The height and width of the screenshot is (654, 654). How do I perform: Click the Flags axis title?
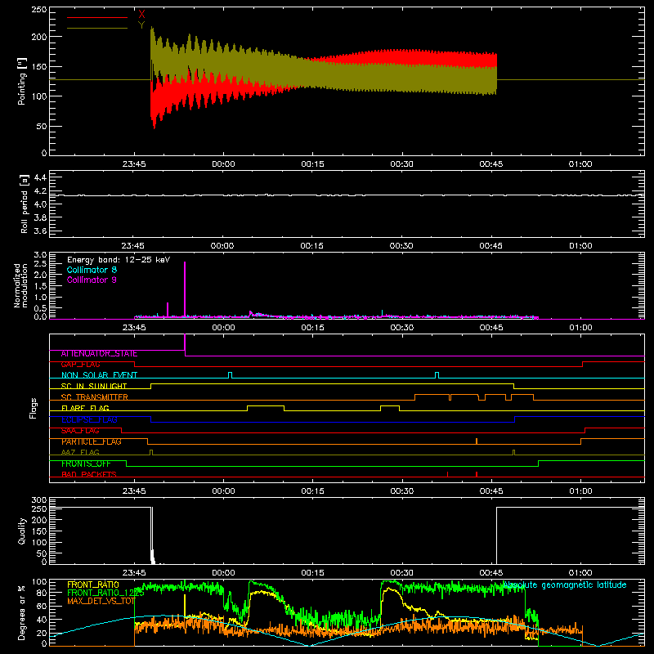[x=34, y=408]
